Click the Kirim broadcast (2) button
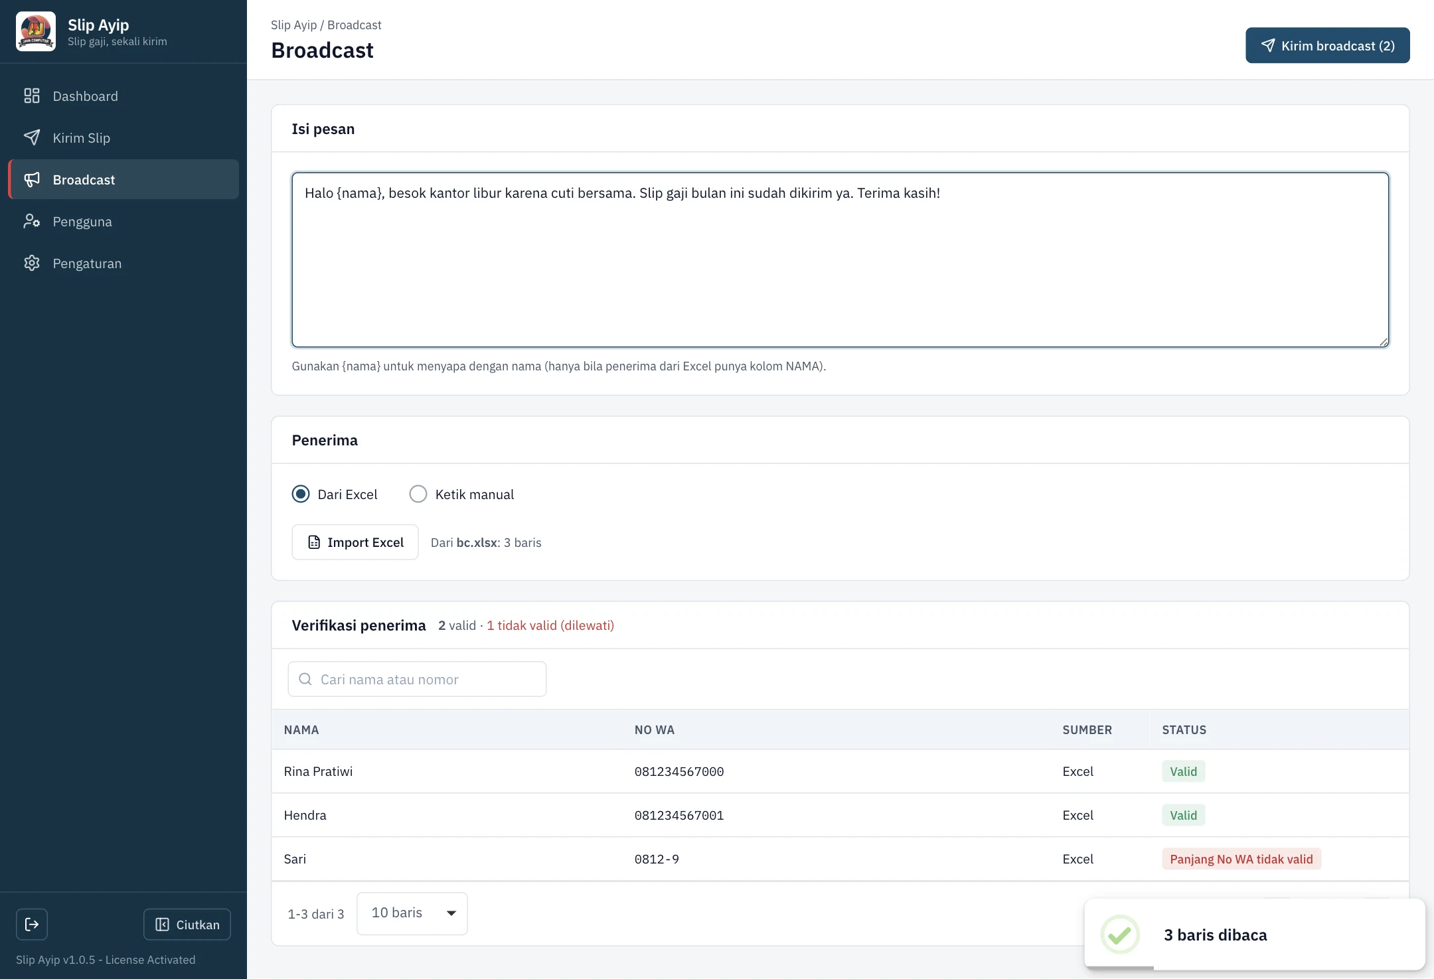The image size is (1434, 979). (1328, 45)
